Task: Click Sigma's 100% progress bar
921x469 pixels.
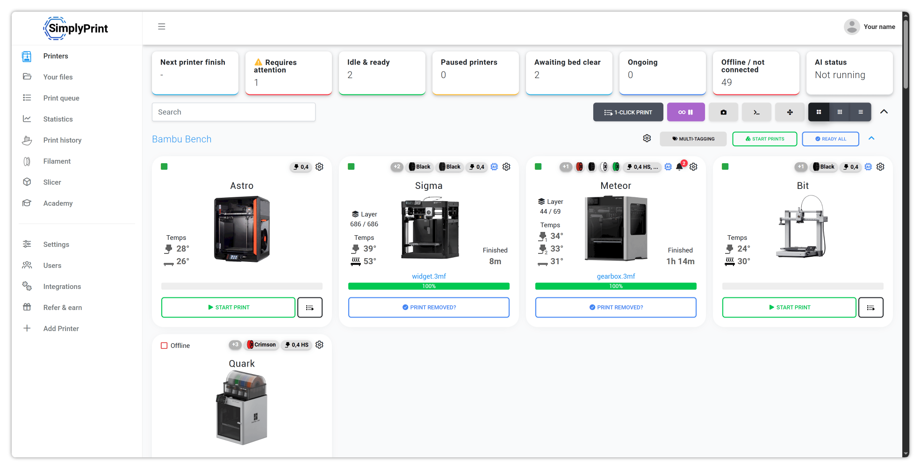Action: [x=429, y=286]
